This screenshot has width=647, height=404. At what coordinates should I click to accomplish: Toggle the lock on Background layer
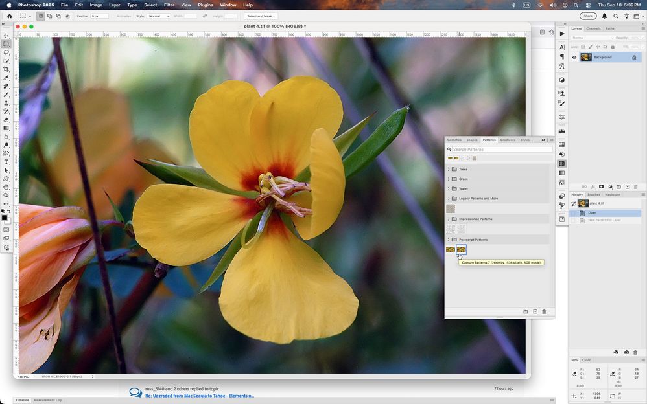click(x=634, y=57)
